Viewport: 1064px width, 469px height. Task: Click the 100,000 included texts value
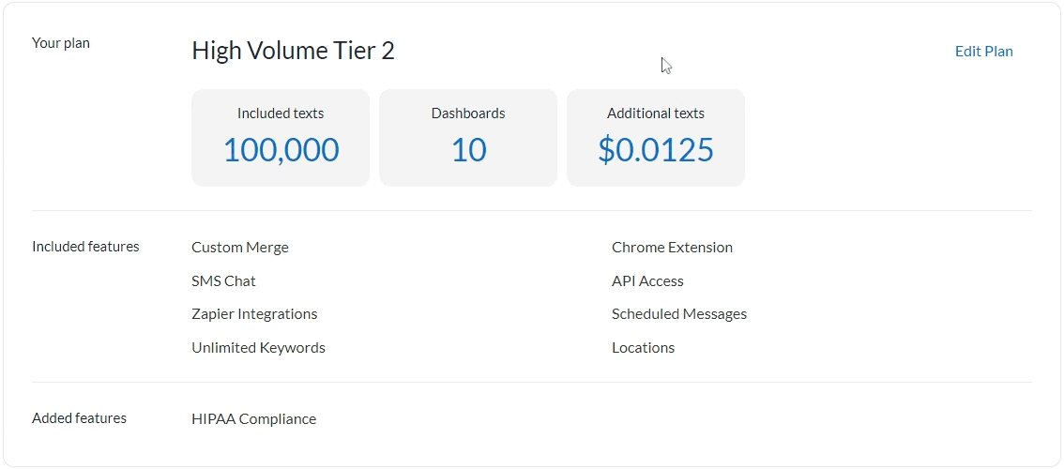point(281,150)
